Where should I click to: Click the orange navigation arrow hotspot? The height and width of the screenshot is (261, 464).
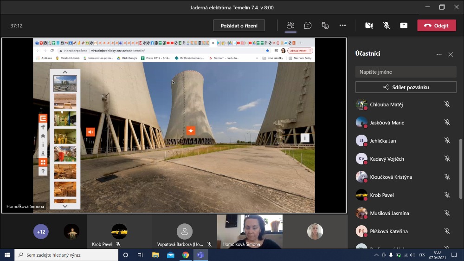191,130
